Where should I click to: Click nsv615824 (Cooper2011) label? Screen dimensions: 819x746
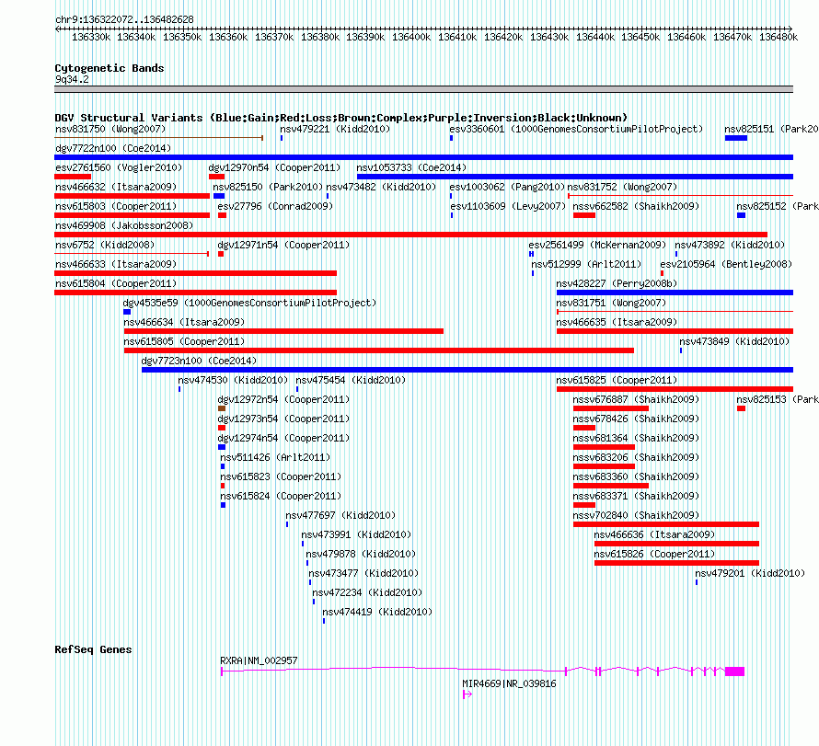pyautogui.click(x=281, y=496)
